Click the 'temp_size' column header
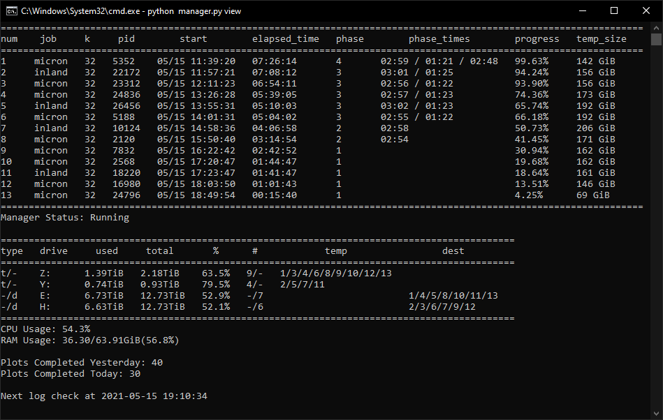 pyautogui.click(x=602, y=39)
